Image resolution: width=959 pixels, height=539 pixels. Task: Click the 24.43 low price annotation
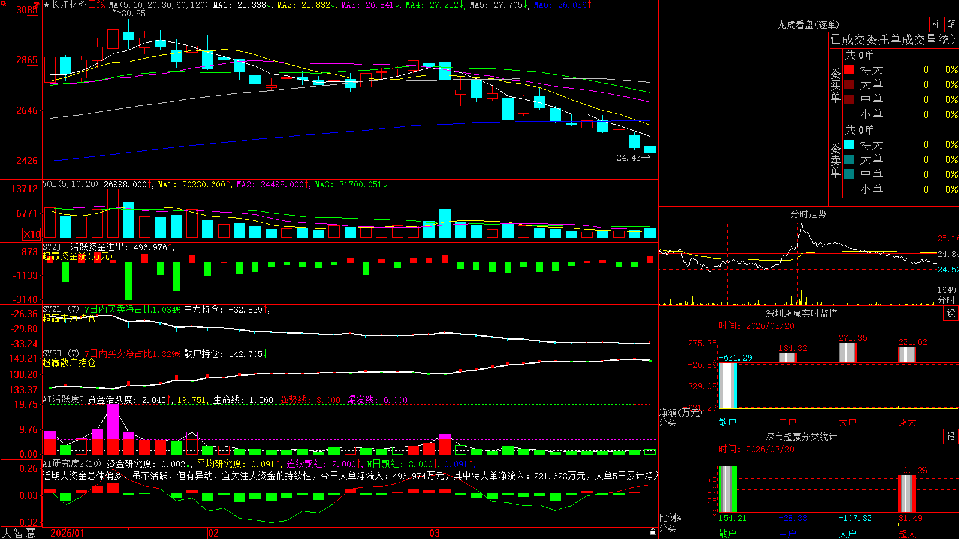pos(628,158)
